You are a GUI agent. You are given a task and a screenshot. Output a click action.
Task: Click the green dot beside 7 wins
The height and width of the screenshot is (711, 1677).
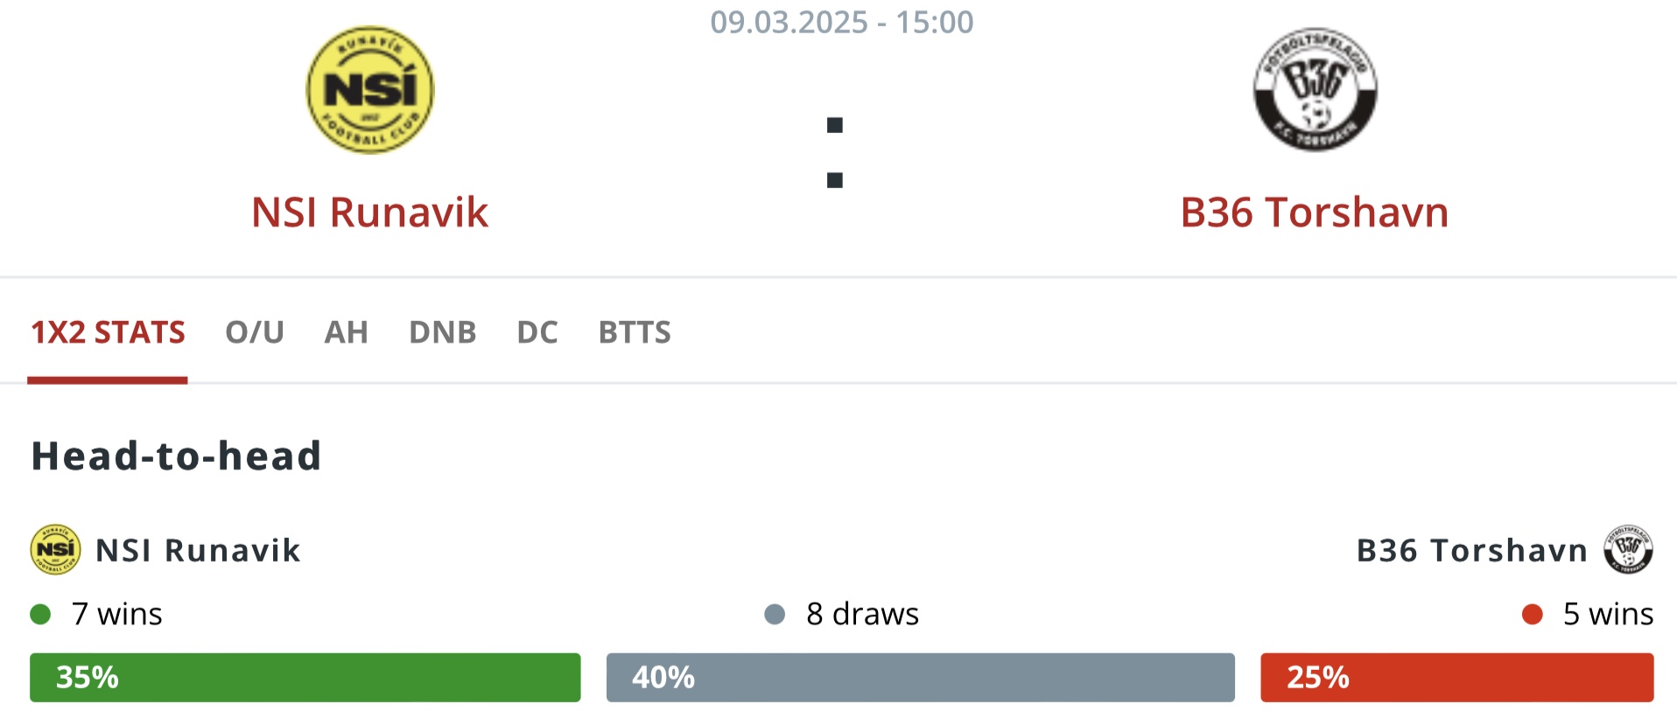click(x=40, y=614)
